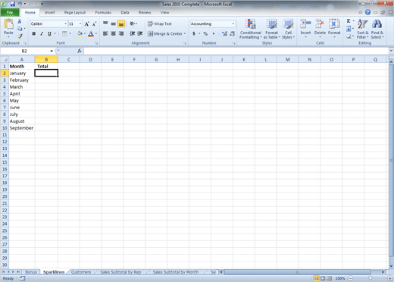
Task: Apply the yellow Fill Color
Action: [x=80, y=33]
